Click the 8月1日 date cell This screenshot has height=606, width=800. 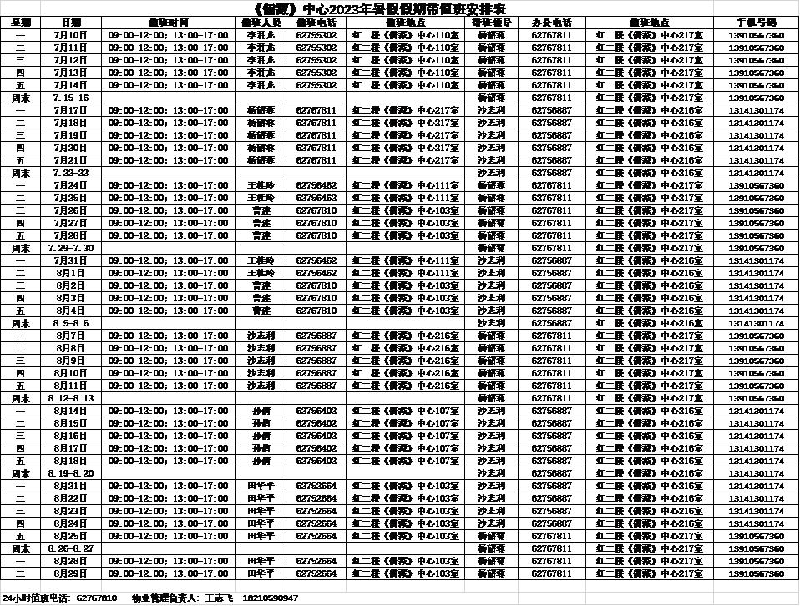coord(71,273)
